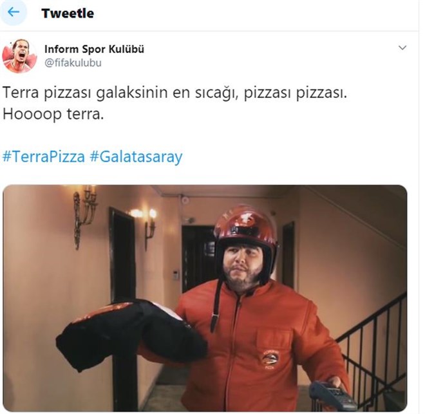Click the black pizza bag in photo
The height and width of the screenshot is (414, 425).
[131, 335]
